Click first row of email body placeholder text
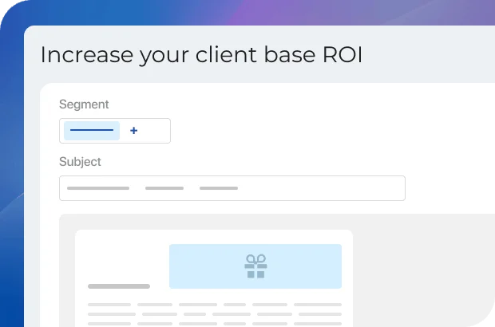 214,304
